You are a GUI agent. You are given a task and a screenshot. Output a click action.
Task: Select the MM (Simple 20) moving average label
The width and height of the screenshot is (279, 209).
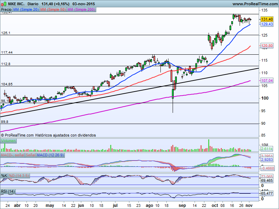pos(26,10)
